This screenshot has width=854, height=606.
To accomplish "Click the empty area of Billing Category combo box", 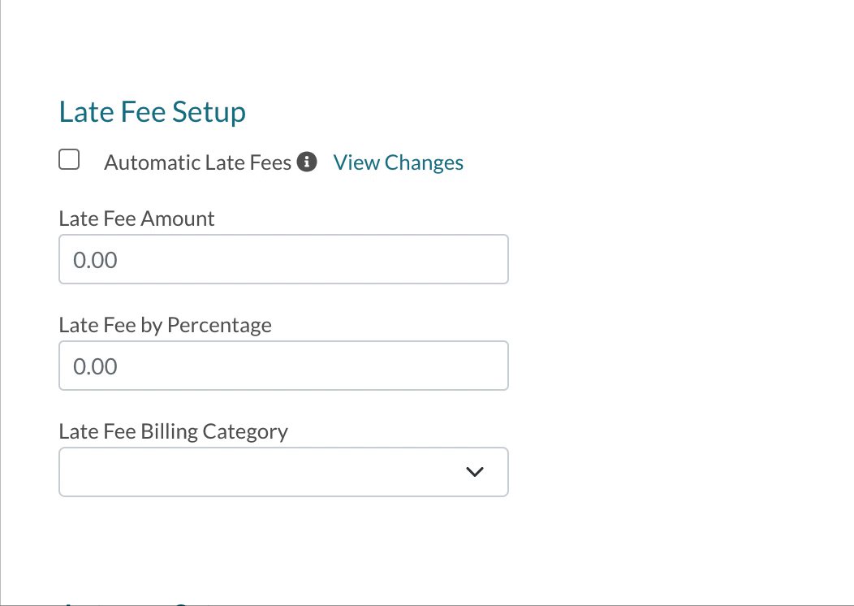I will (244, 472).
